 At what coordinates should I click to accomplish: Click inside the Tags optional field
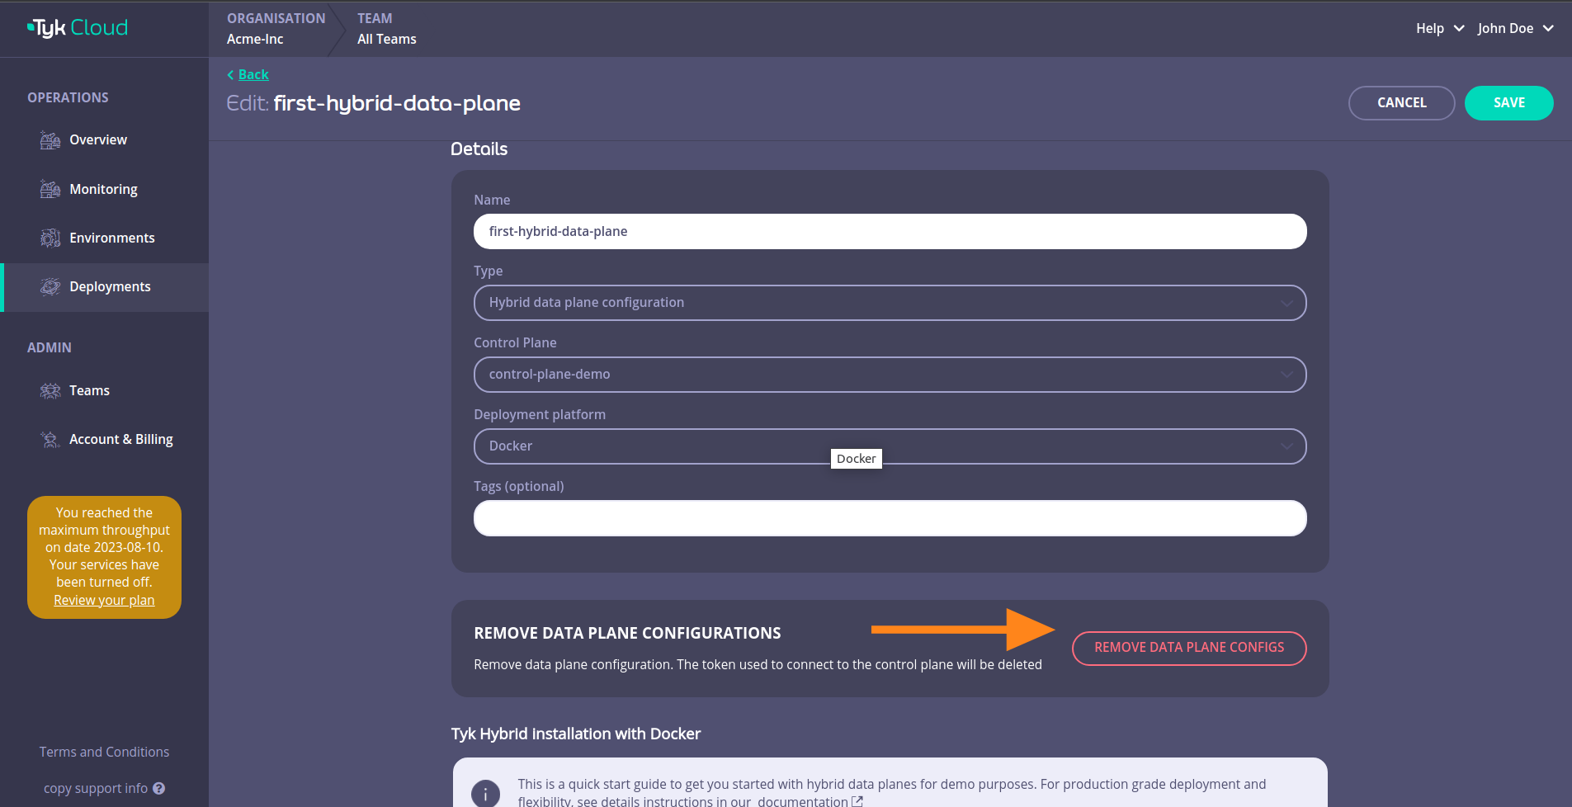pyautogui.click(x=889, y=518)
